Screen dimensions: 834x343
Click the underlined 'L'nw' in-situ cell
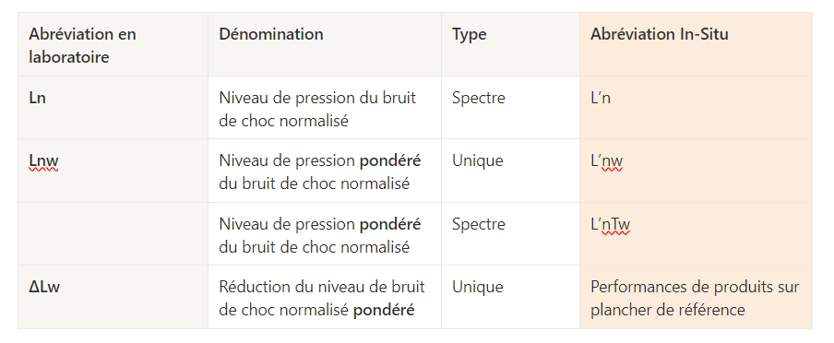click(x=696, y=171)
